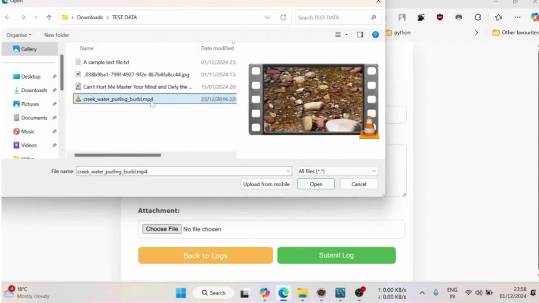The image size is (539, 303).
Task: Open Videos in the navigation pane
Action: coord(29,145)
